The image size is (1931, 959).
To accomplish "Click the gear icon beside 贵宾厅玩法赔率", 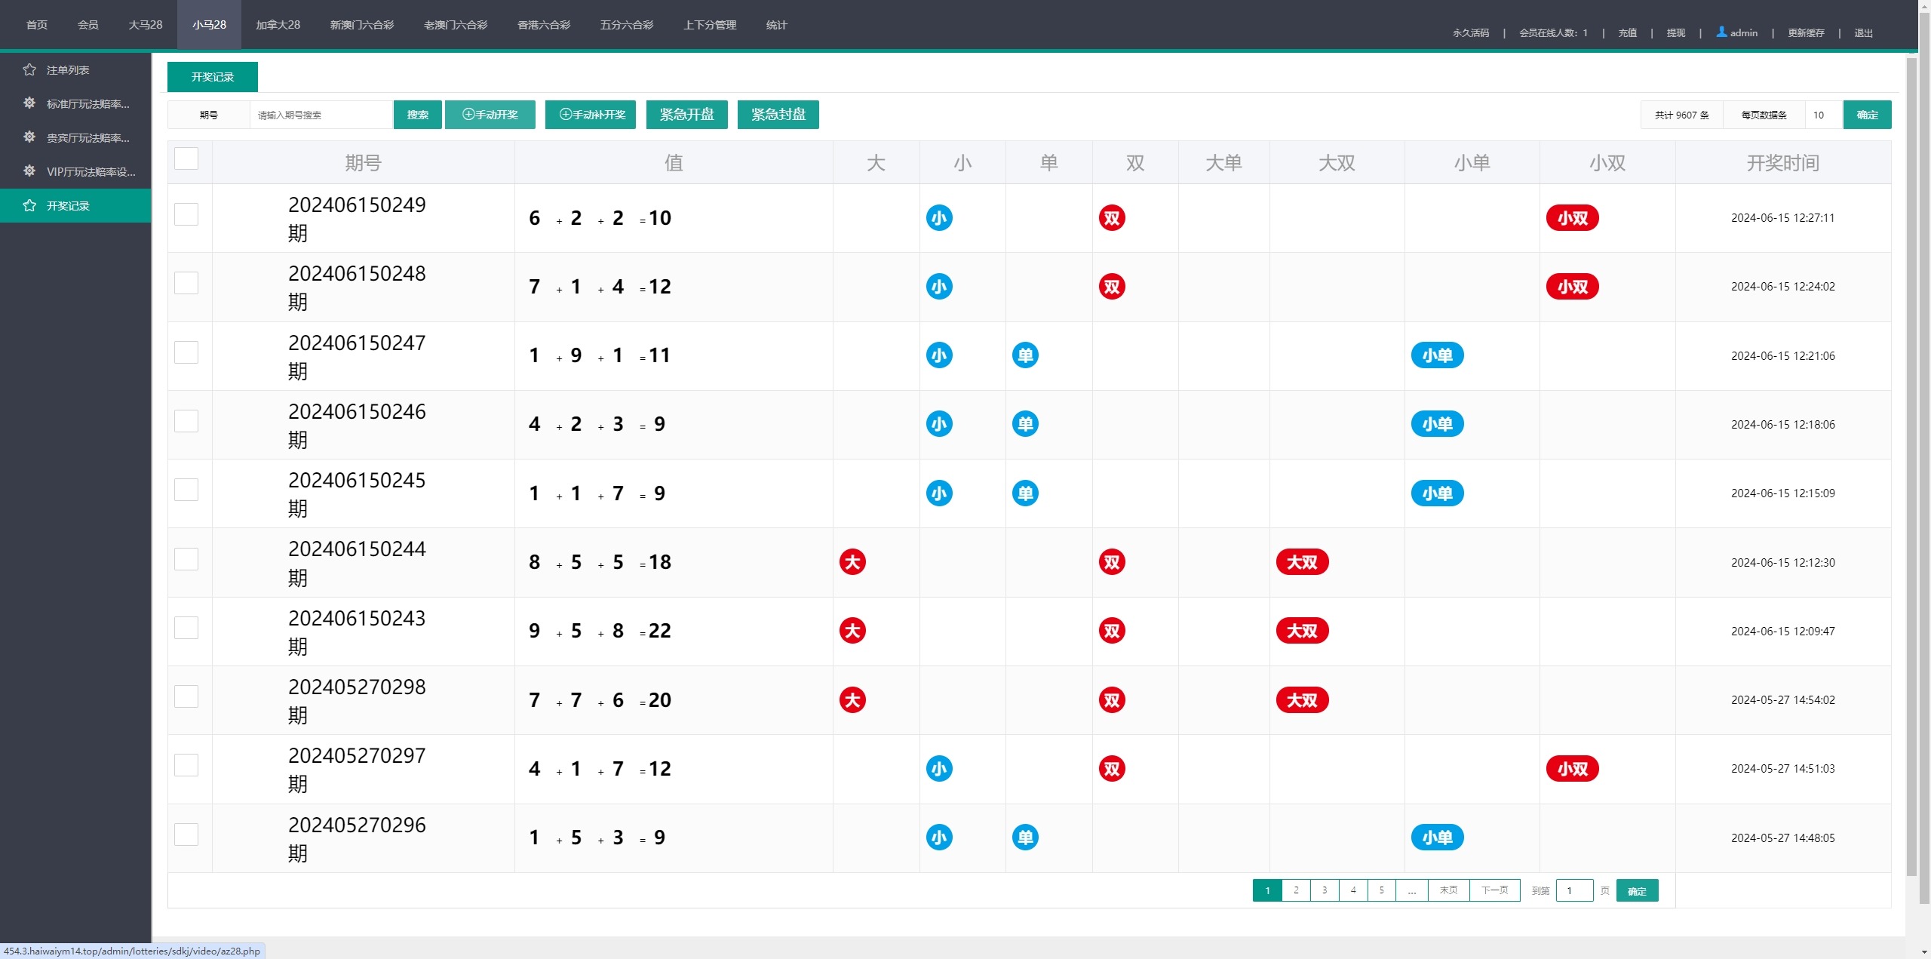I will (x=29, y=137).
